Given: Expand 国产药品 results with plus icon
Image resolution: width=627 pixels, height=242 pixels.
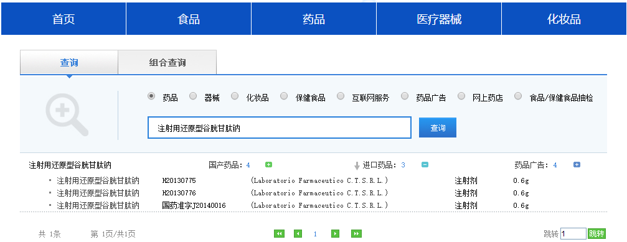Looking at the screenshot, I should coord(269,164).
